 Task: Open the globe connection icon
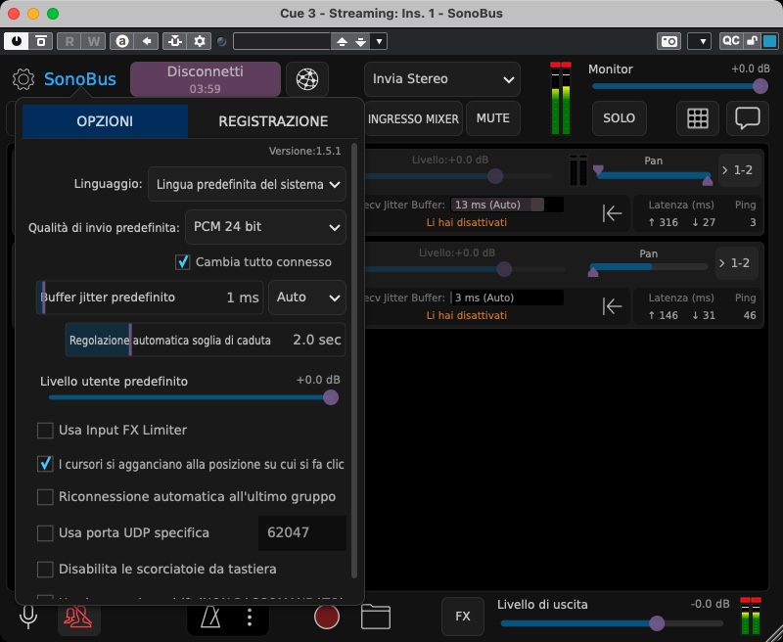pos(307,79)
